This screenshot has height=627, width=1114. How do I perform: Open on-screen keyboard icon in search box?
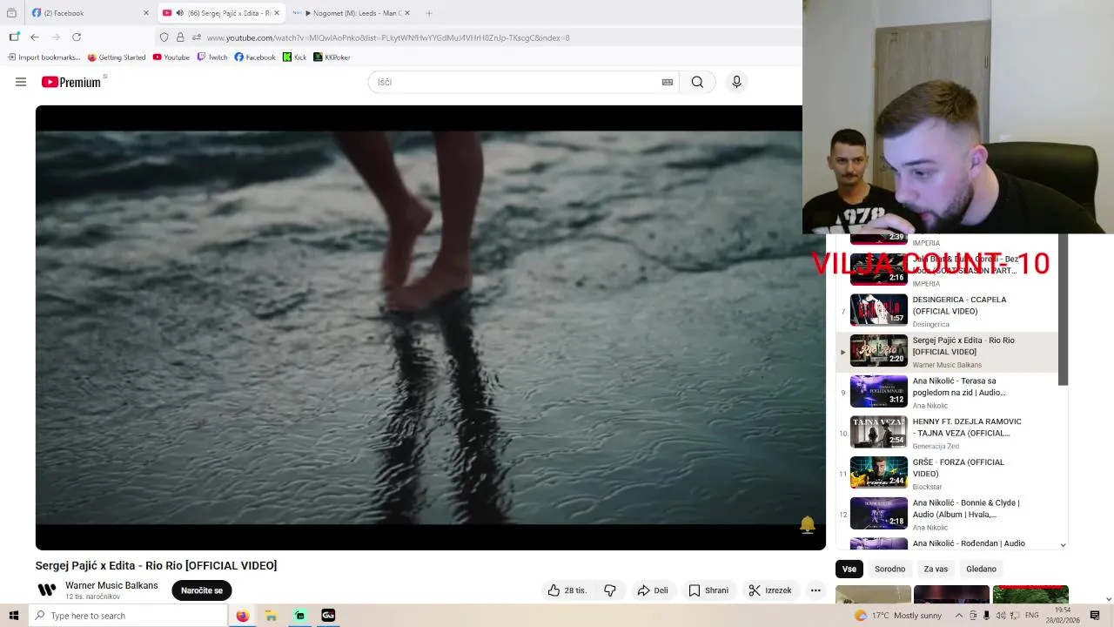point(668,82)
